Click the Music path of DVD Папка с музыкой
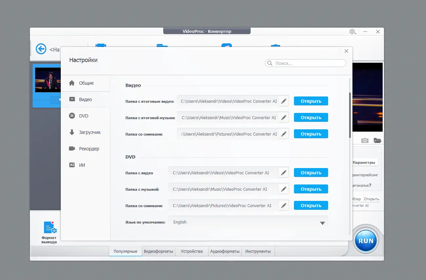The height and width of the screenshot is (280, 426). (x=220, y=189)
